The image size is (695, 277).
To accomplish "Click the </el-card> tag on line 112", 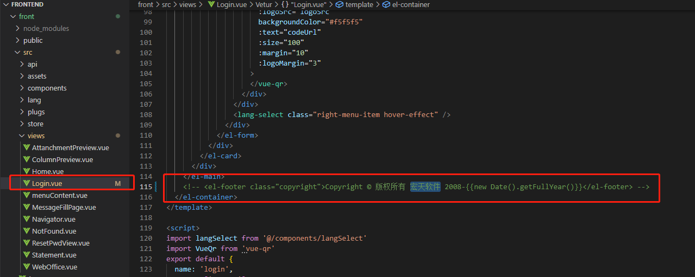I will (221, 156).
